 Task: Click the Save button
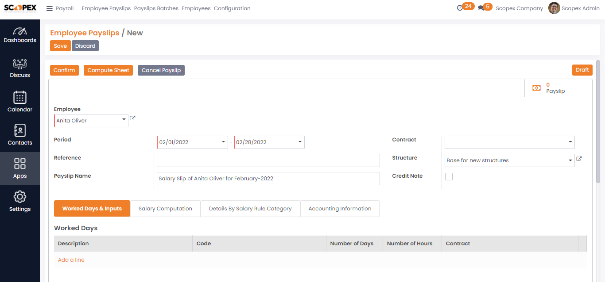pos(60,46)
